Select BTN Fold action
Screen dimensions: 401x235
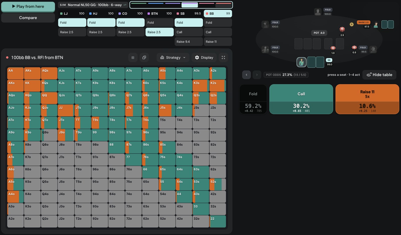(x=160, y=23)
